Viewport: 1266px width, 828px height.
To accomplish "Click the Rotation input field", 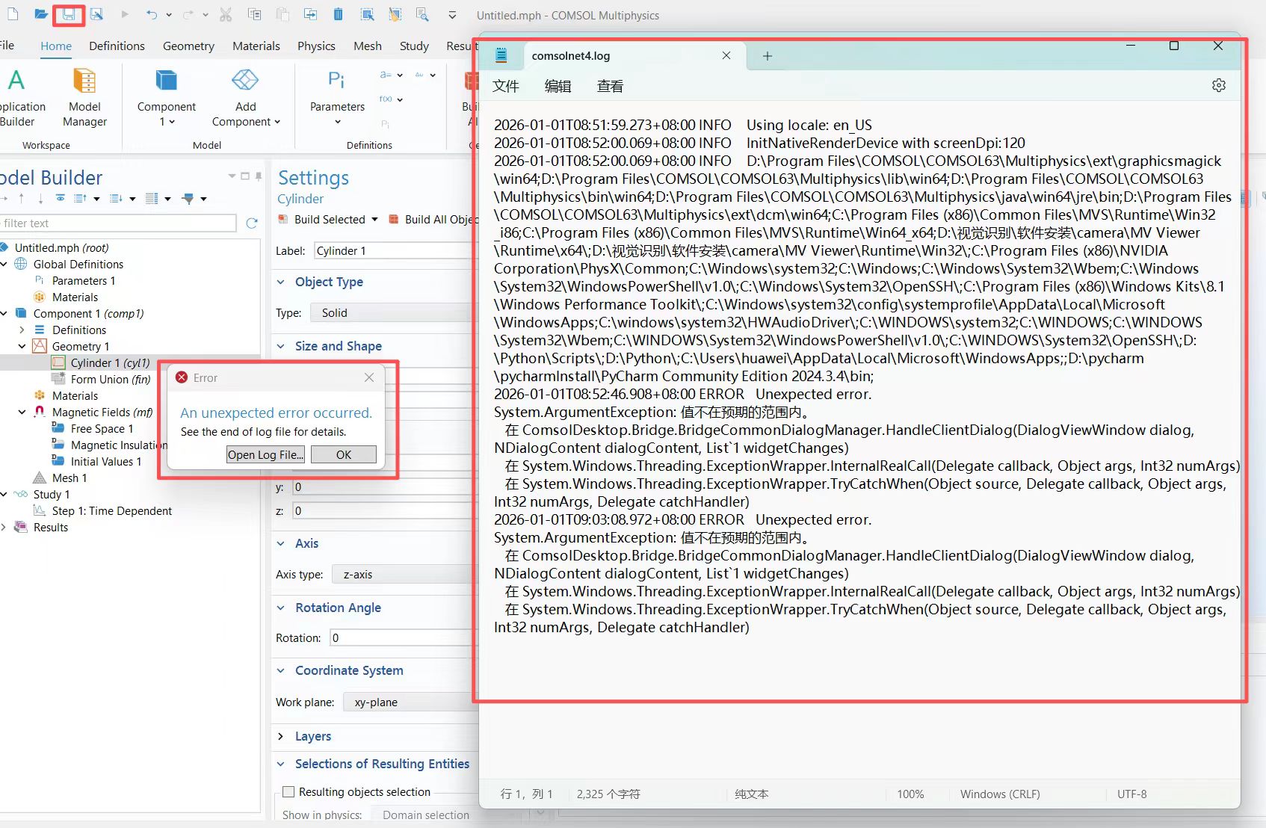I will [400, 637].
